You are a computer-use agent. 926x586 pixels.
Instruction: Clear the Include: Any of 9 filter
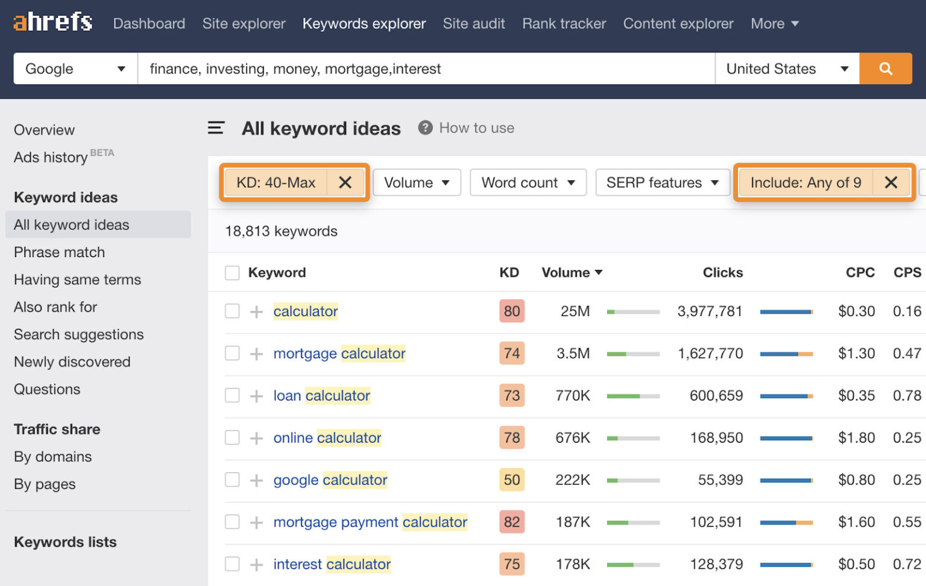tap(891, 182)
